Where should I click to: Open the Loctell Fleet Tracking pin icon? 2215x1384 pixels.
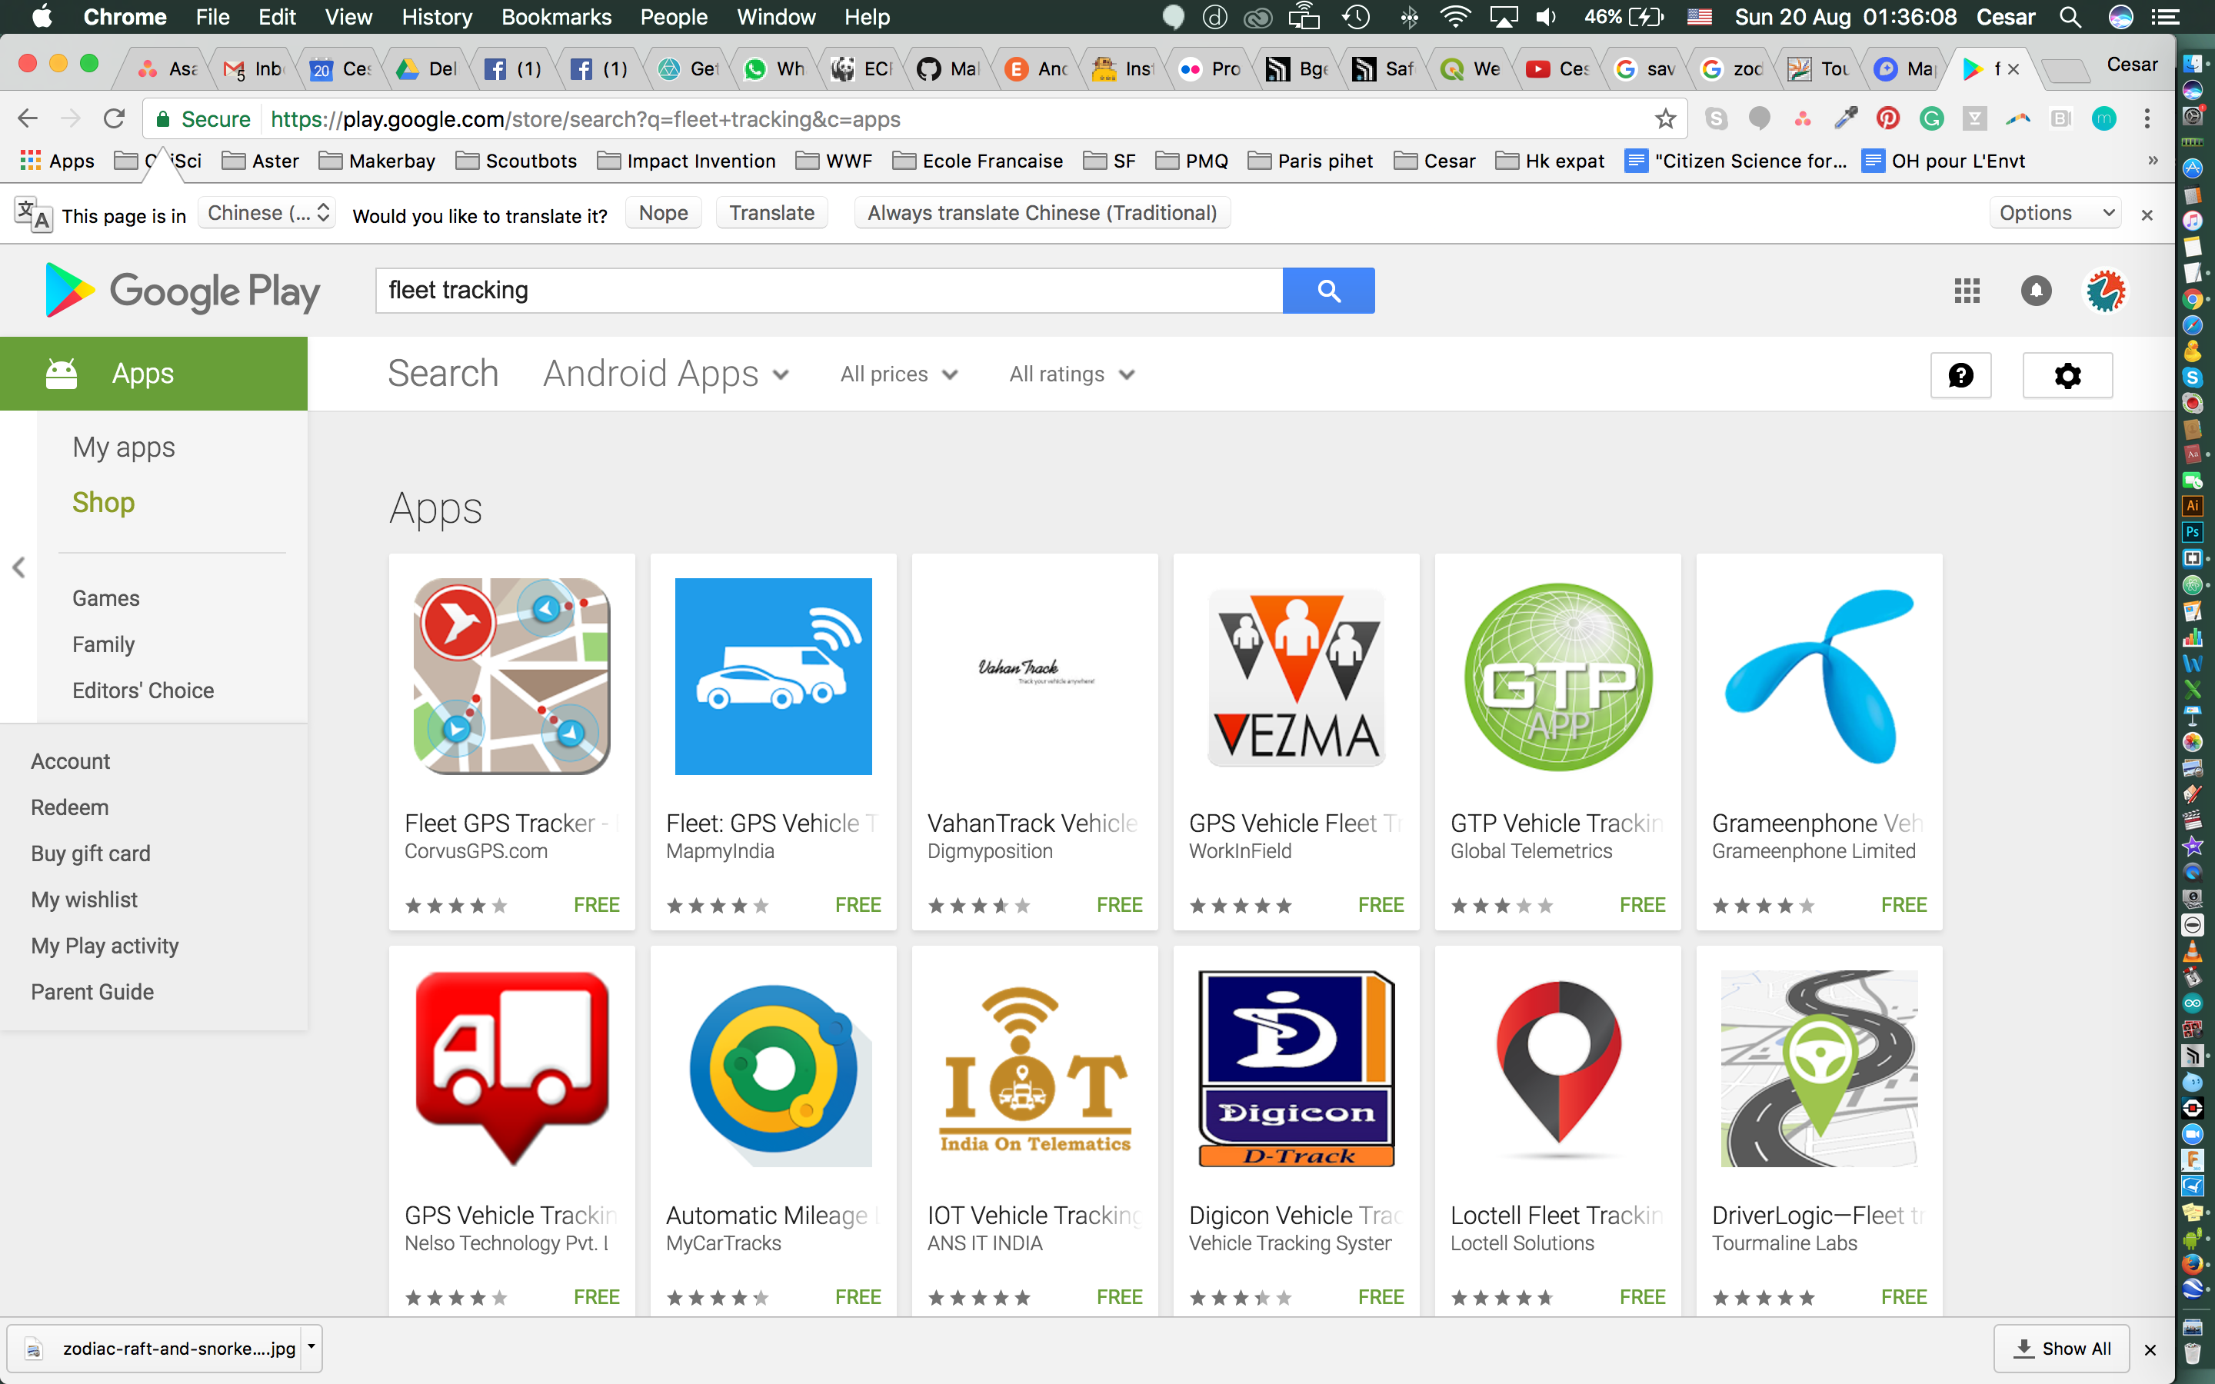pyautogui.click(x=1558, y=1068)
